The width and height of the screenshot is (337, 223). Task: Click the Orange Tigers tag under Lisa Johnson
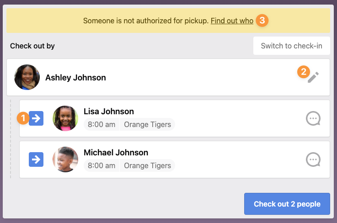point(147,125)
